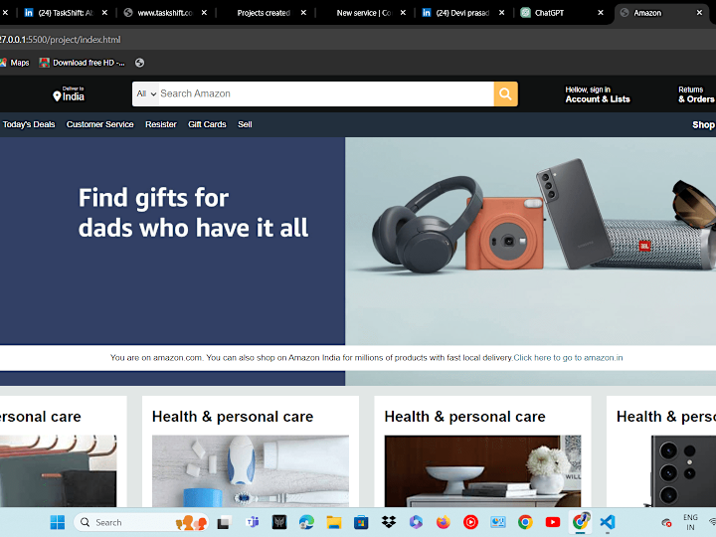Screen dimensions: 716x537
Task: Open the Maps bookmark
Action: click(15, 63)
